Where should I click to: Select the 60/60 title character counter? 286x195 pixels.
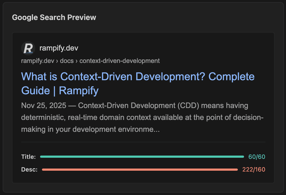[x=256, y=156]
